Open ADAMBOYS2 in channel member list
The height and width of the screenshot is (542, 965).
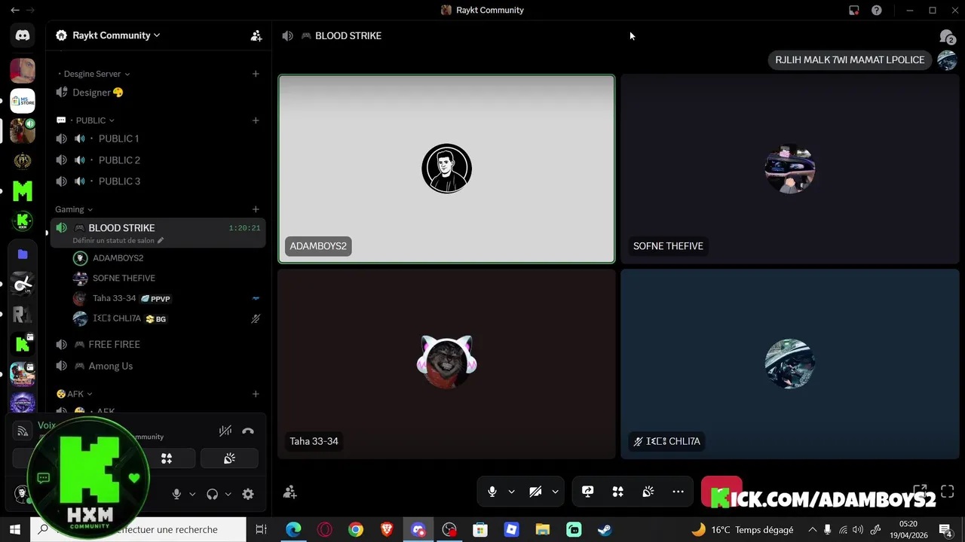click(167, 258)
